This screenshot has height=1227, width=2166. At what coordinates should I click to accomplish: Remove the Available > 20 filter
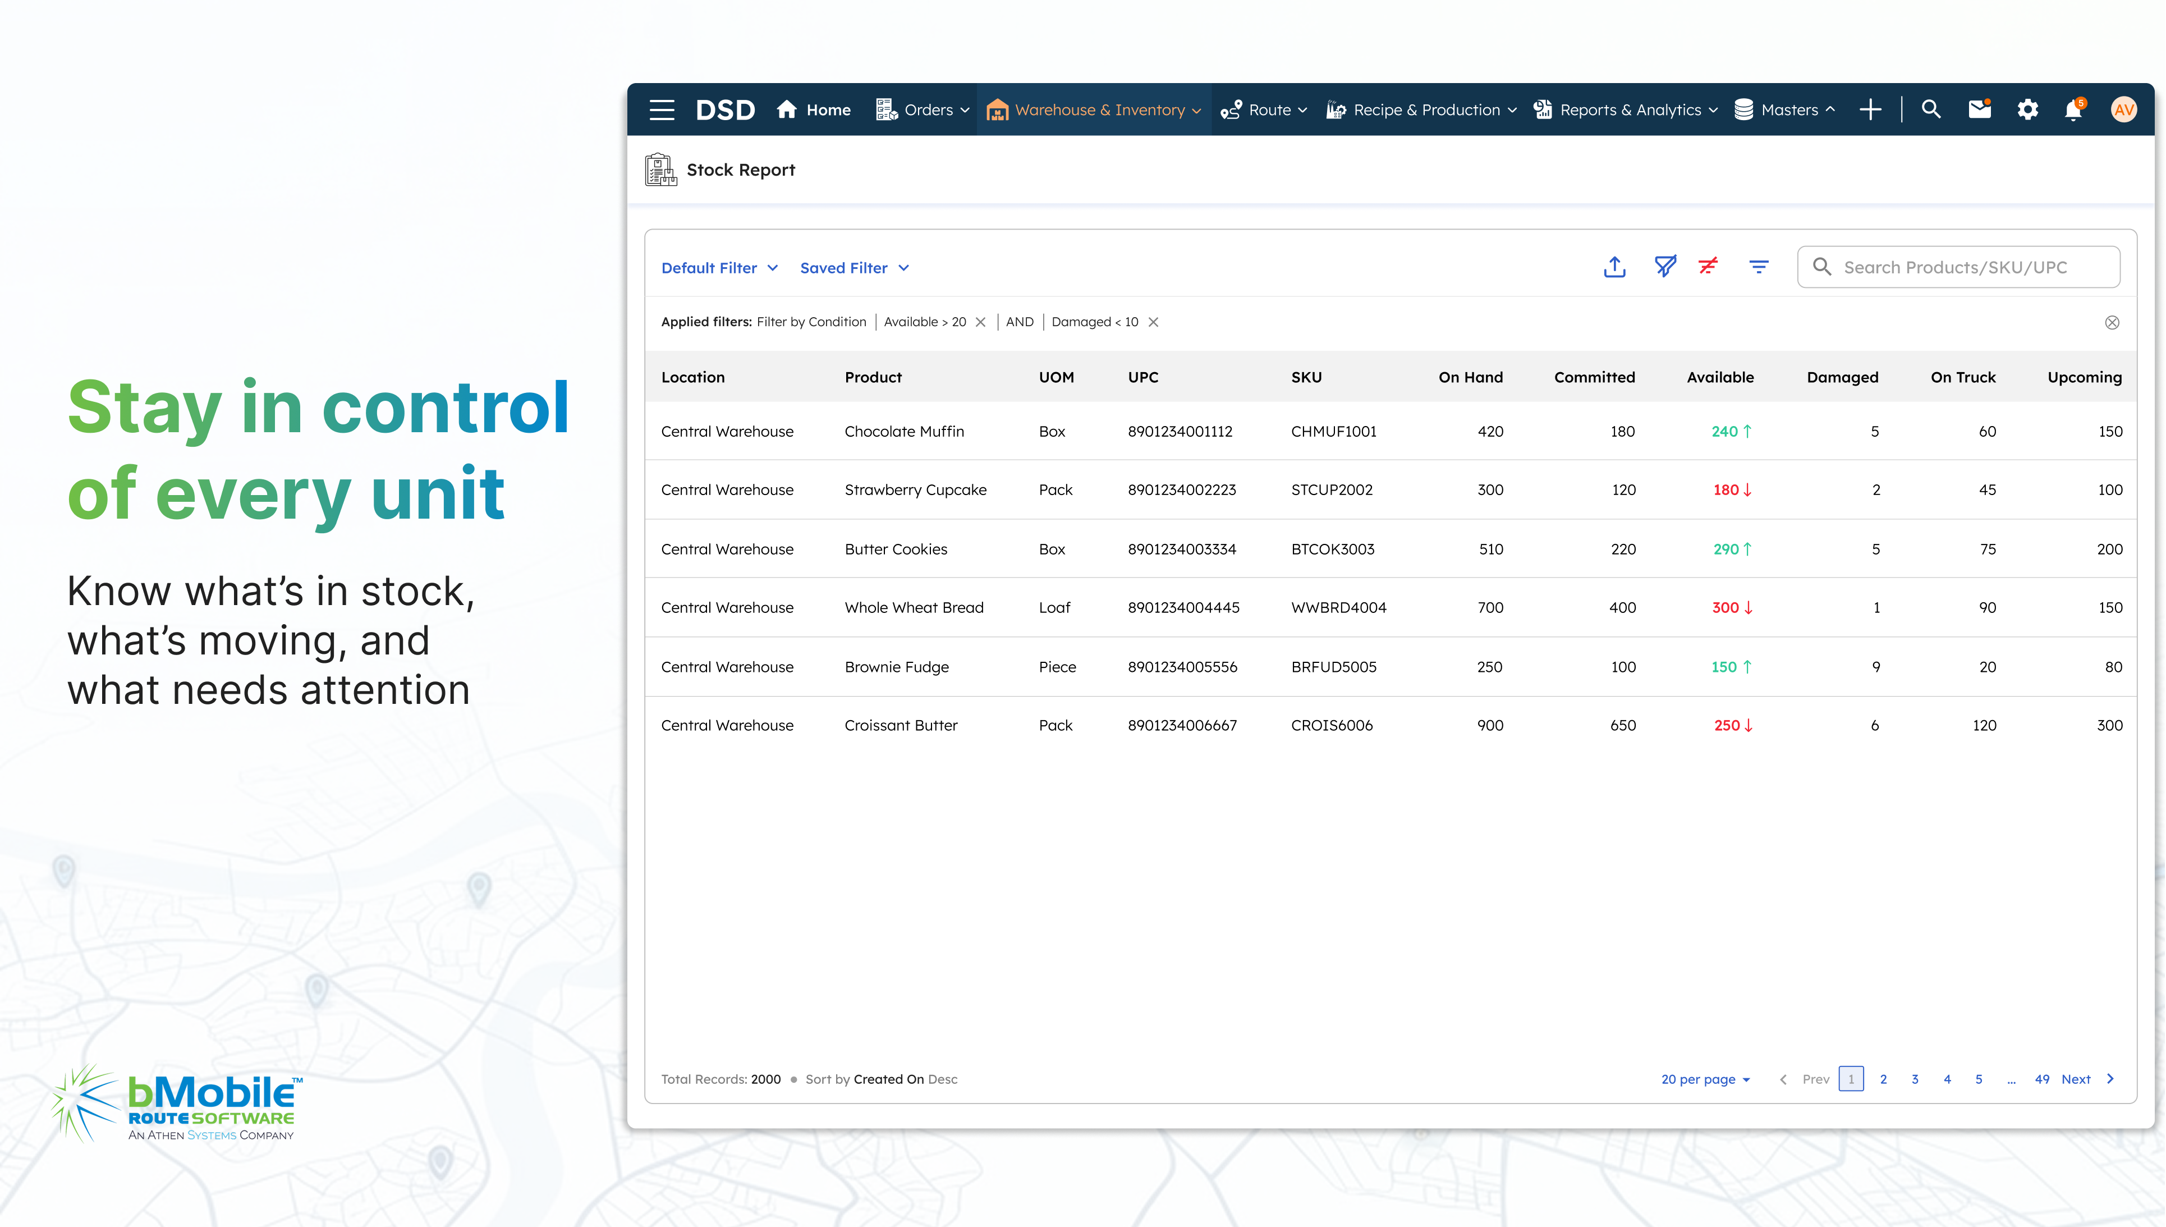(981, 322)
